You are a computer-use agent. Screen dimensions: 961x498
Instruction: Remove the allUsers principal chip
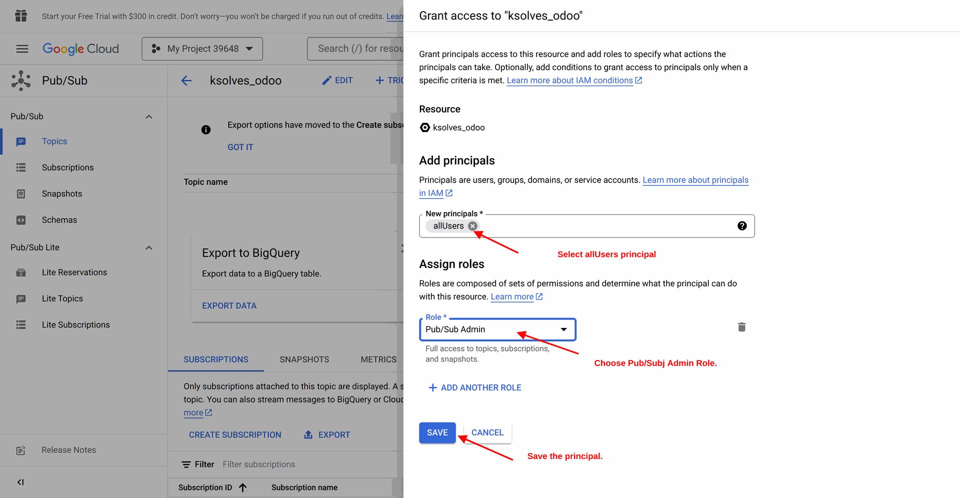pyautogui.click(x=472, y=226)
